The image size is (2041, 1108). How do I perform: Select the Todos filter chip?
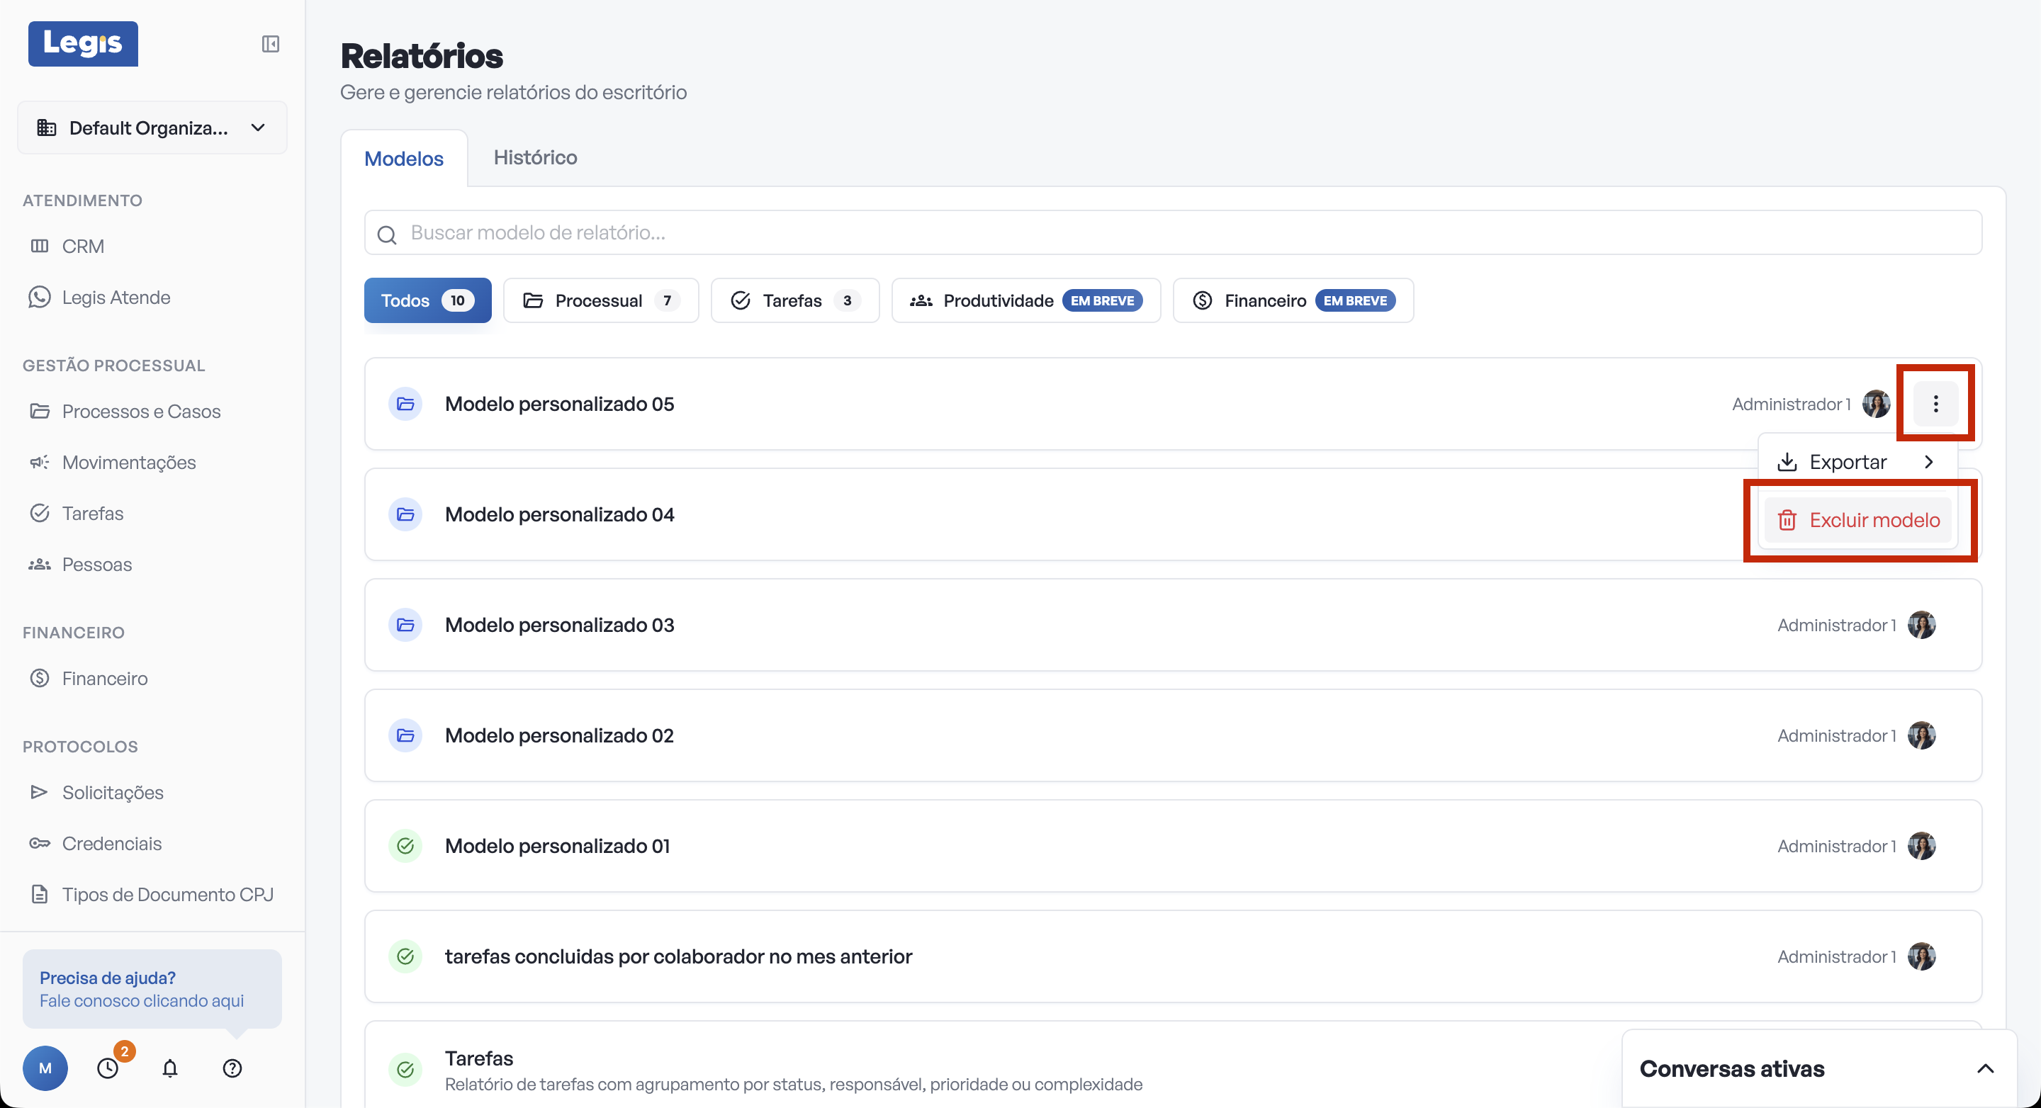[x=427, y=300]
